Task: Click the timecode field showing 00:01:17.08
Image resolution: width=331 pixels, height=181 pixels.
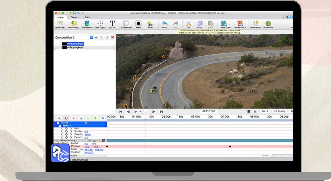Action: 209,111
